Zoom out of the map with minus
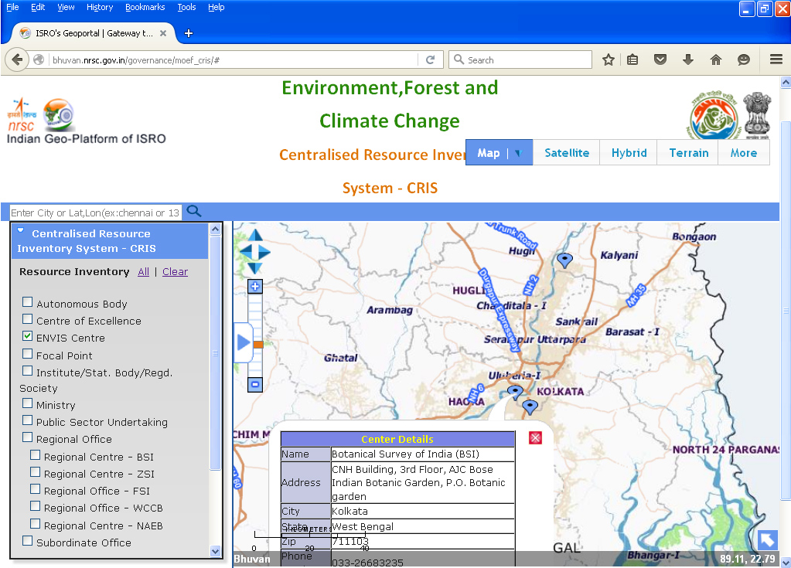Image resolution: width=791 pixels, height=568 pixels. click(255, 385)
